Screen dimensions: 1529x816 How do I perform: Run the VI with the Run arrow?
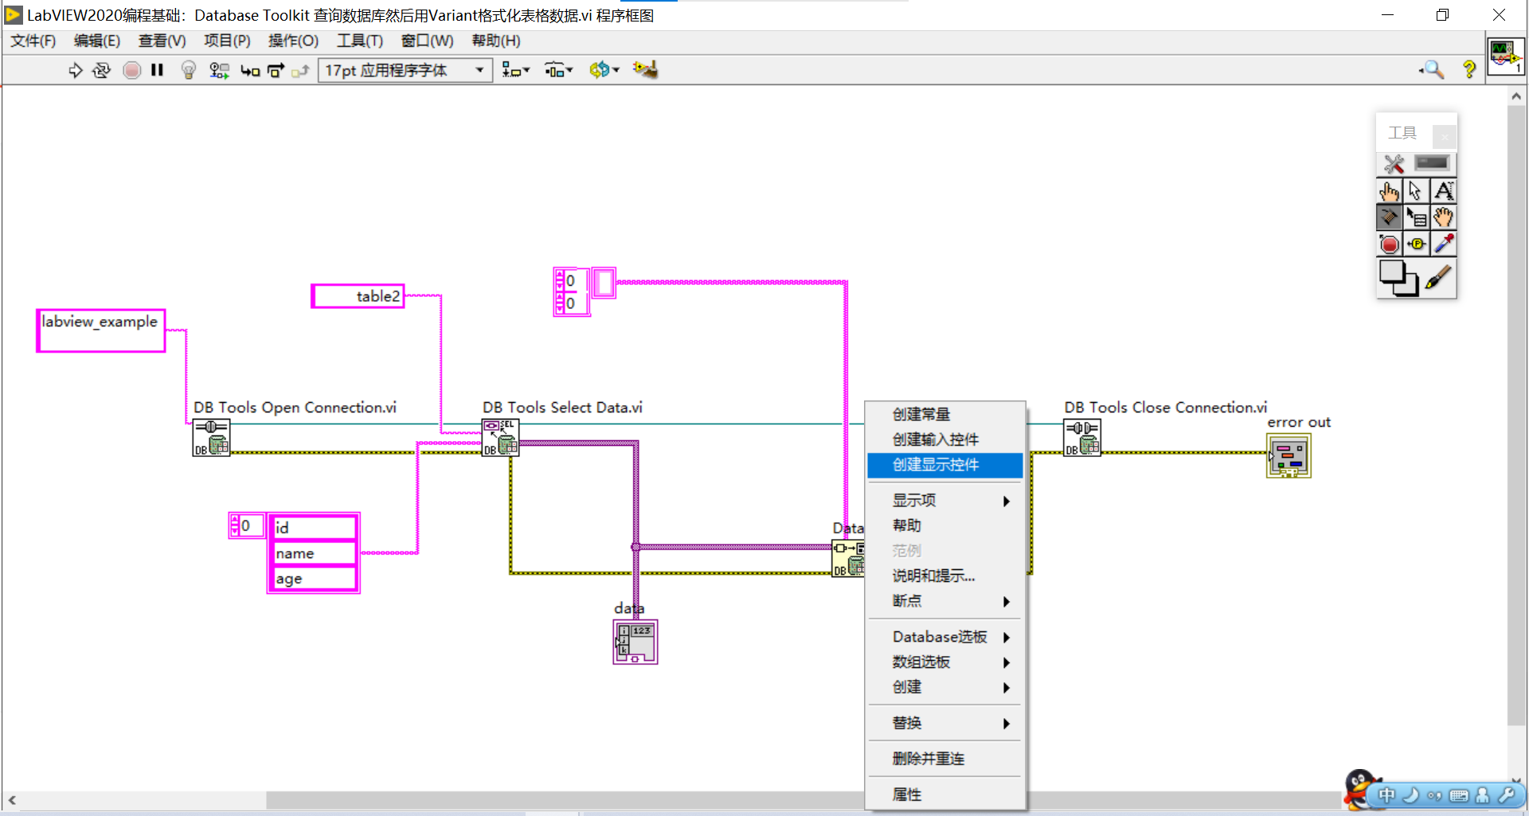[76, 70]
